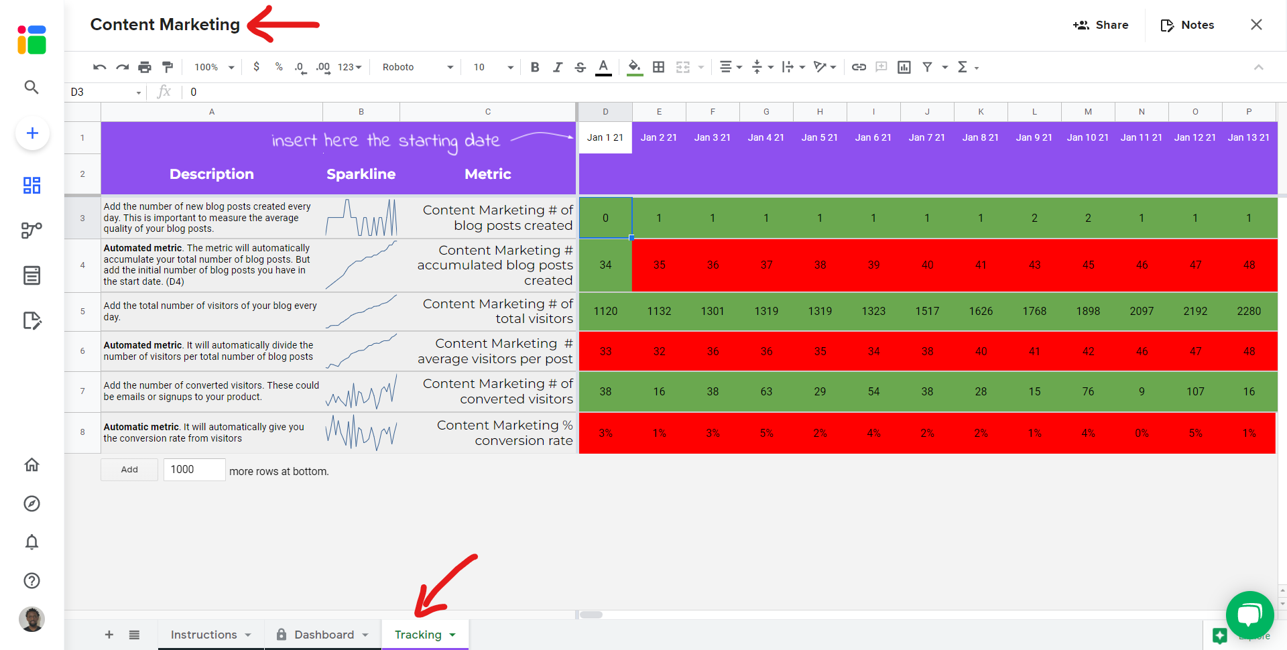Open the edit note icon in sidebar
Viewport: 1287px width, 650px height.
pyautogui.click(x=32, y=320)
